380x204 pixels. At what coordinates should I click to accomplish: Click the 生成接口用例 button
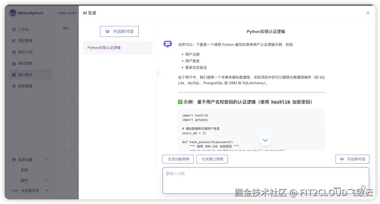coord(212,159)
